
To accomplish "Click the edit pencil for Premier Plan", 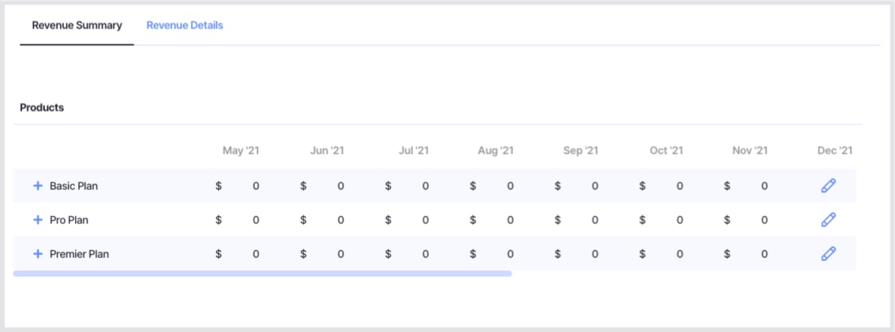I will [828, 254].
